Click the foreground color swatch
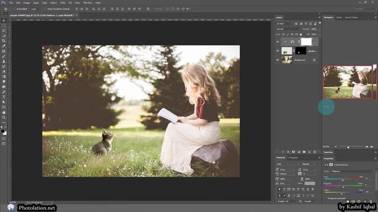Screen dimensions: 378x212 (2, 131)
